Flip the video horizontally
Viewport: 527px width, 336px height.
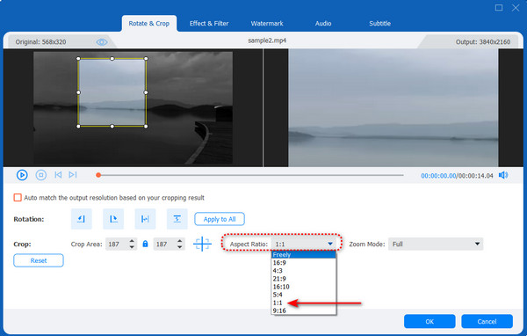click(x=145, y=219)
